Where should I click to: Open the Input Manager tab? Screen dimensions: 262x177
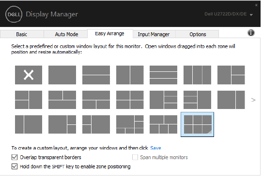click(154, 34)
